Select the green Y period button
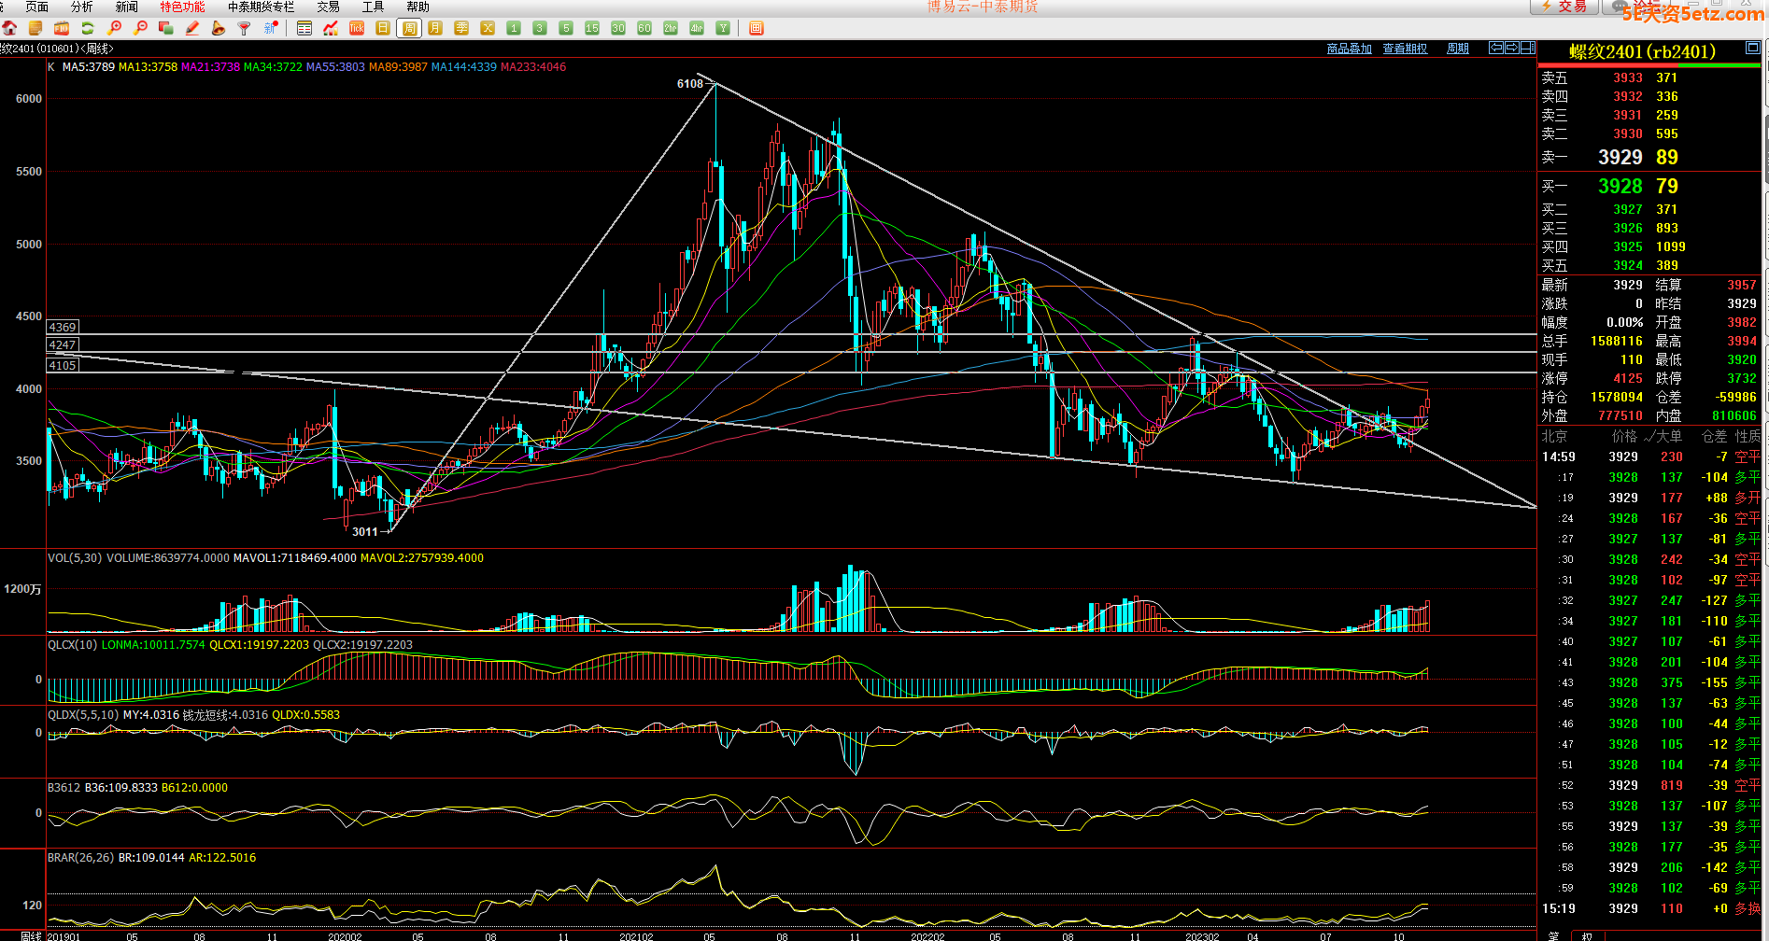This screenshot has width=1769, height=941. coord(723,28)
